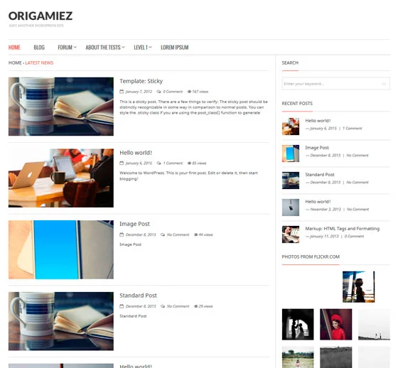Open the Level 1 submenu
The image size is (398, 368).
pyautogui.click(x=143, y=48)
